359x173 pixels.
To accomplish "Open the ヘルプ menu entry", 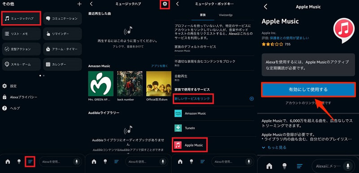I will click(11, 108).
